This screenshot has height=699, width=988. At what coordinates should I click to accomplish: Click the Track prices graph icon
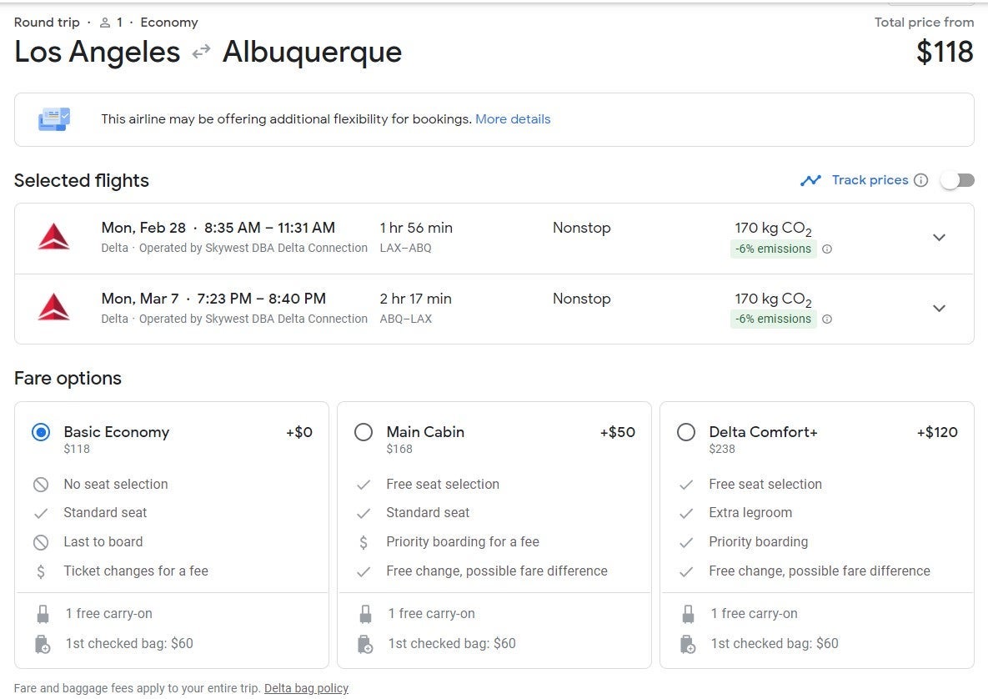(810, 180)
